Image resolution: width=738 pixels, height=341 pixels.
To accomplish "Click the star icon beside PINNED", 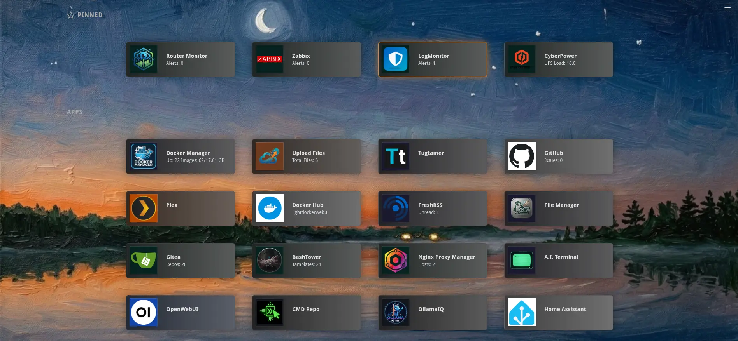I will point(71,15).
